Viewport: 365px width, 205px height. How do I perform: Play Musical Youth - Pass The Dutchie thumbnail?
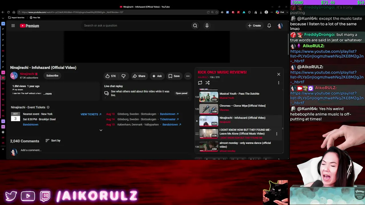(209, 97)
